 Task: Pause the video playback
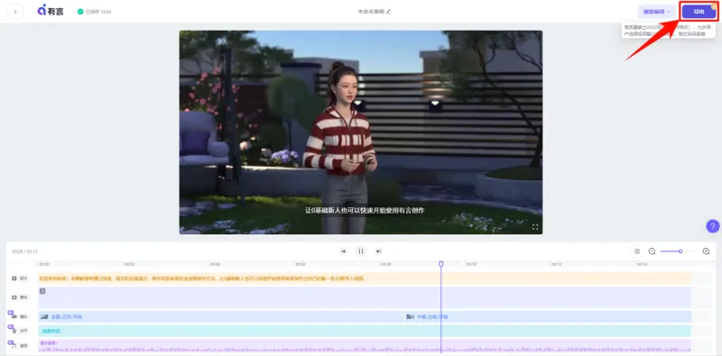point(360,251)
